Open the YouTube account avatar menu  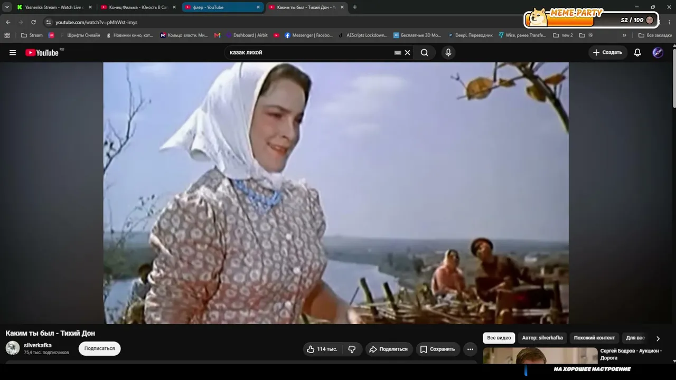pyautogui.click(x=658, y=53)
